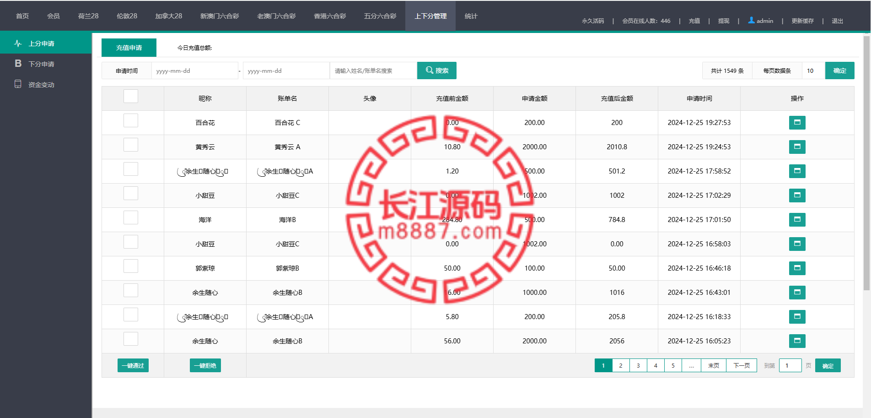Select 资金变动 in the sidebar

click(x=46, y=84)
